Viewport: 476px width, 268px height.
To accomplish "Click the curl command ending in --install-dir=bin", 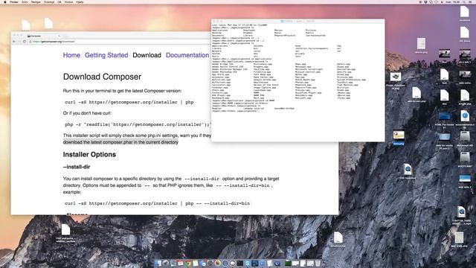I will point(157,203).
